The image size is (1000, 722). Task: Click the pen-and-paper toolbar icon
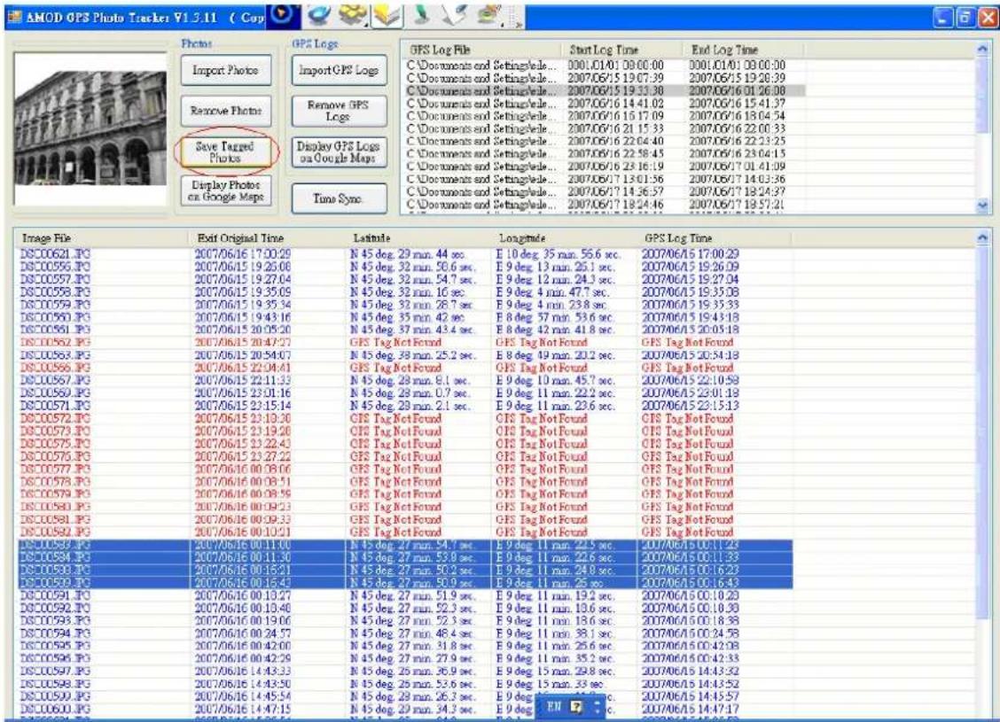point(454,15)
